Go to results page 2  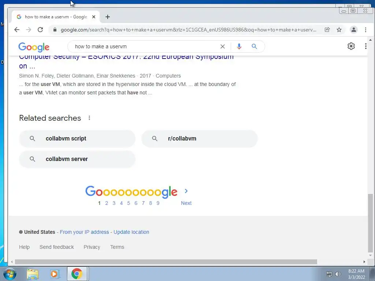[107, 203]
